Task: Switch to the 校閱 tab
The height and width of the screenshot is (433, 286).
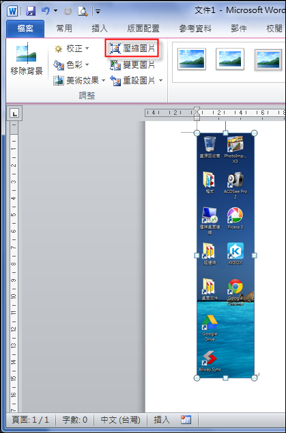Action: [x=274, y=29]
